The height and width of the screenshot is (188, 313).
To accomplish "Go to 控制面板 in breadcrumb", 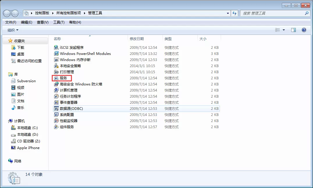I will point(42,13).
